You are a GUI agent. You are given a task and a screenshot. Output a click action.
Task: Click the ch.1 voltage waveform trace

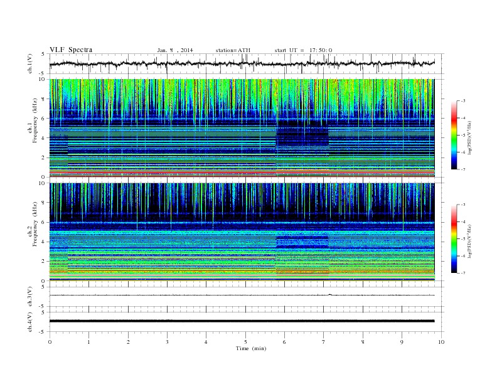(x=242, y=63)
